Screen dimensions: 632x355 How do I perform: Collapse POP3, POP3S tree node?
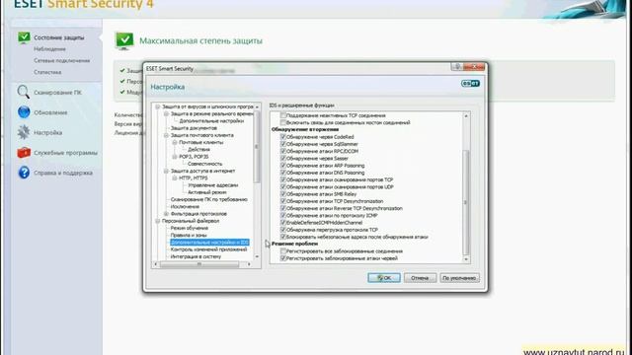[175, 157]
